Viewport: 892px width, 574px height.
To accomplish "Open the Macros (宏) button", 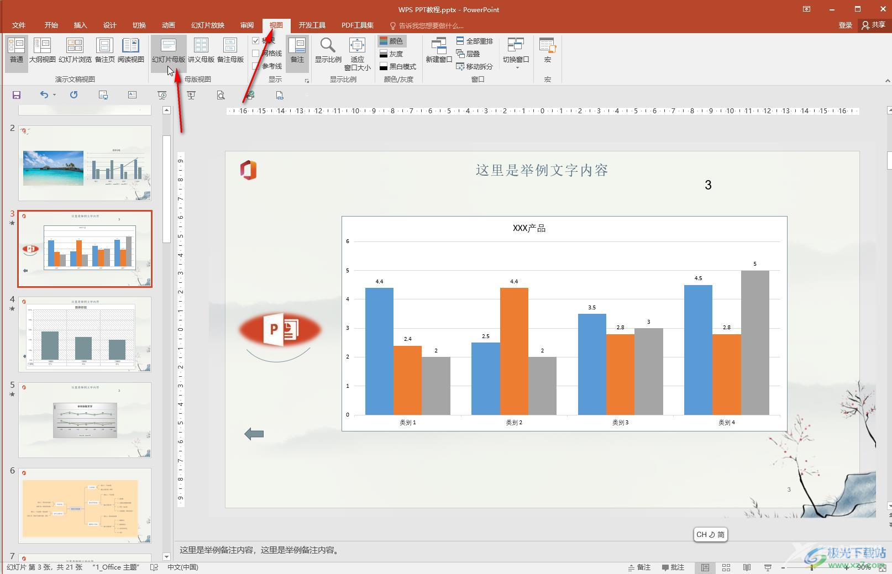I will tap(547, 51).
